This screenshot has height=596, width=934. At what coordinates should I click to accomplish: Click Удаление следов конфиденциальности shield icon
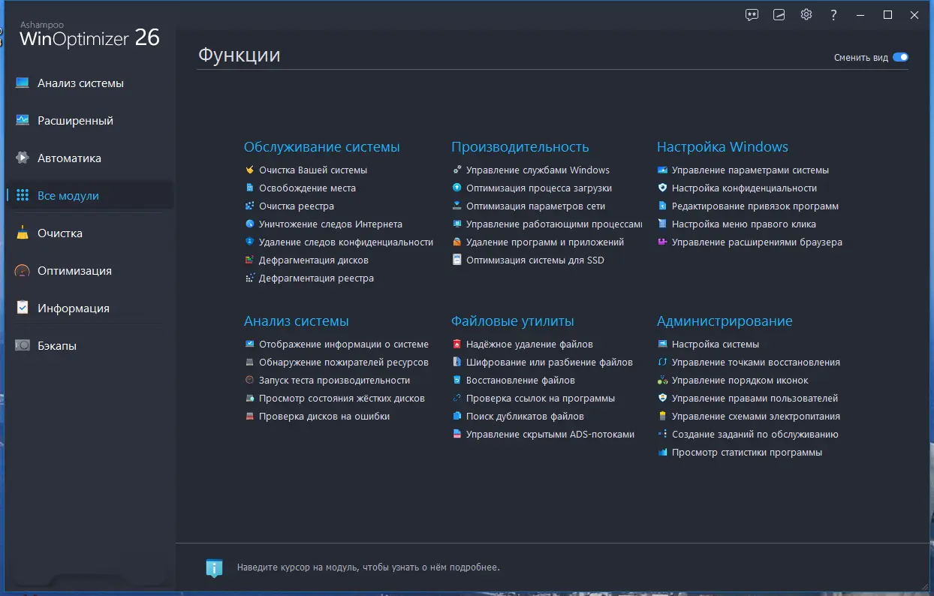[x=250, y=242]
